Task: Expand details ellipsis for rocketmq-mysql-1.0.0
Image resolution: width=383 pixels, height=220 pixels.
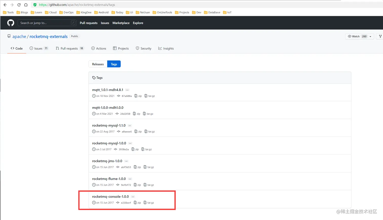Action: pyautogui.click(x=130, y=143)
